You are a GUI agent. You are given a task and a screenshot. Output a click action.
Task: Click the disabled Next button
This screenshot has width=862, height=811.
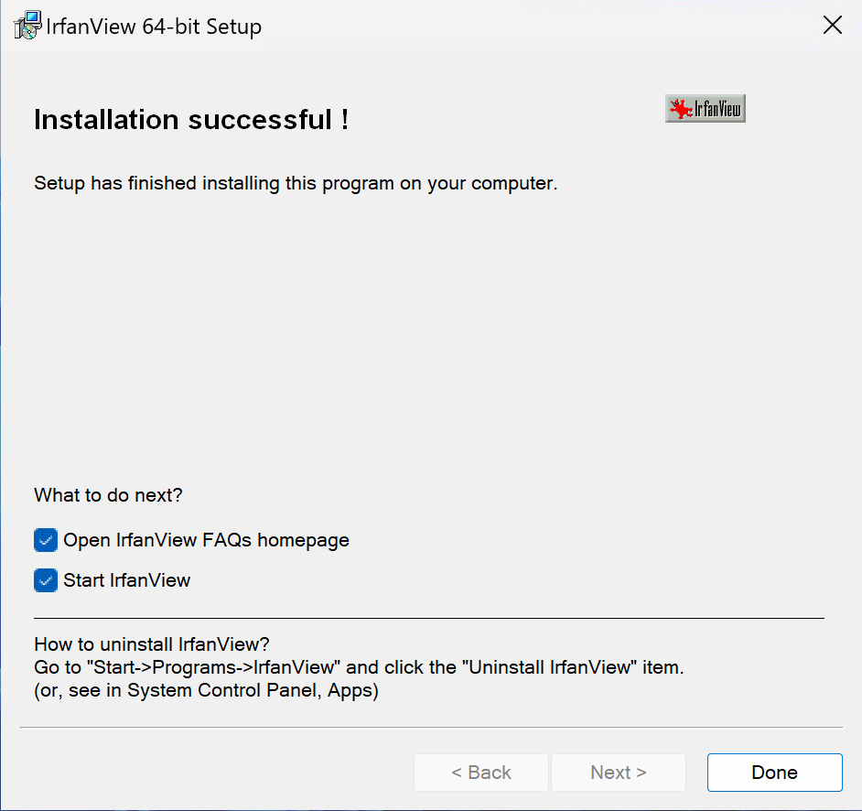pos(619,773)
